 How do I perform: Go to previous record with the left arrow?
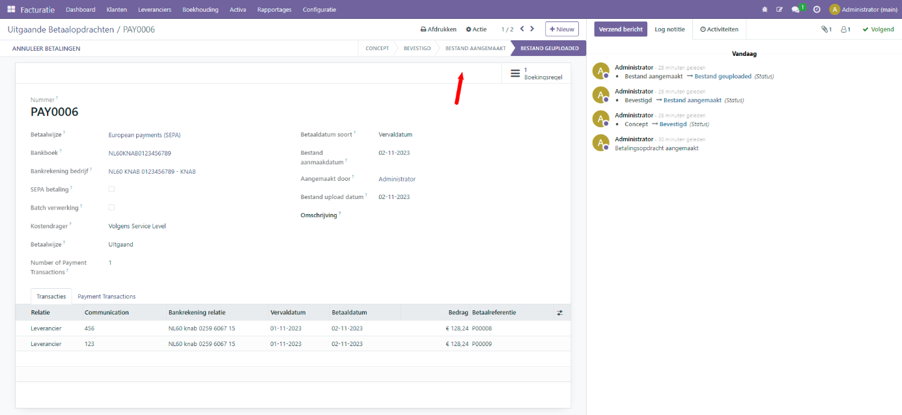tap(522, 29)
